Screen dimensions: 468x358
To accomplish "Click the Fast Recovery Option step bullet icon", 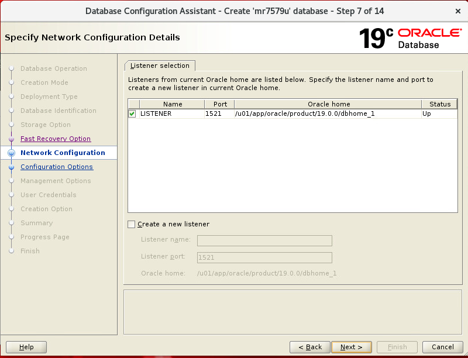I will pos(11,139).
